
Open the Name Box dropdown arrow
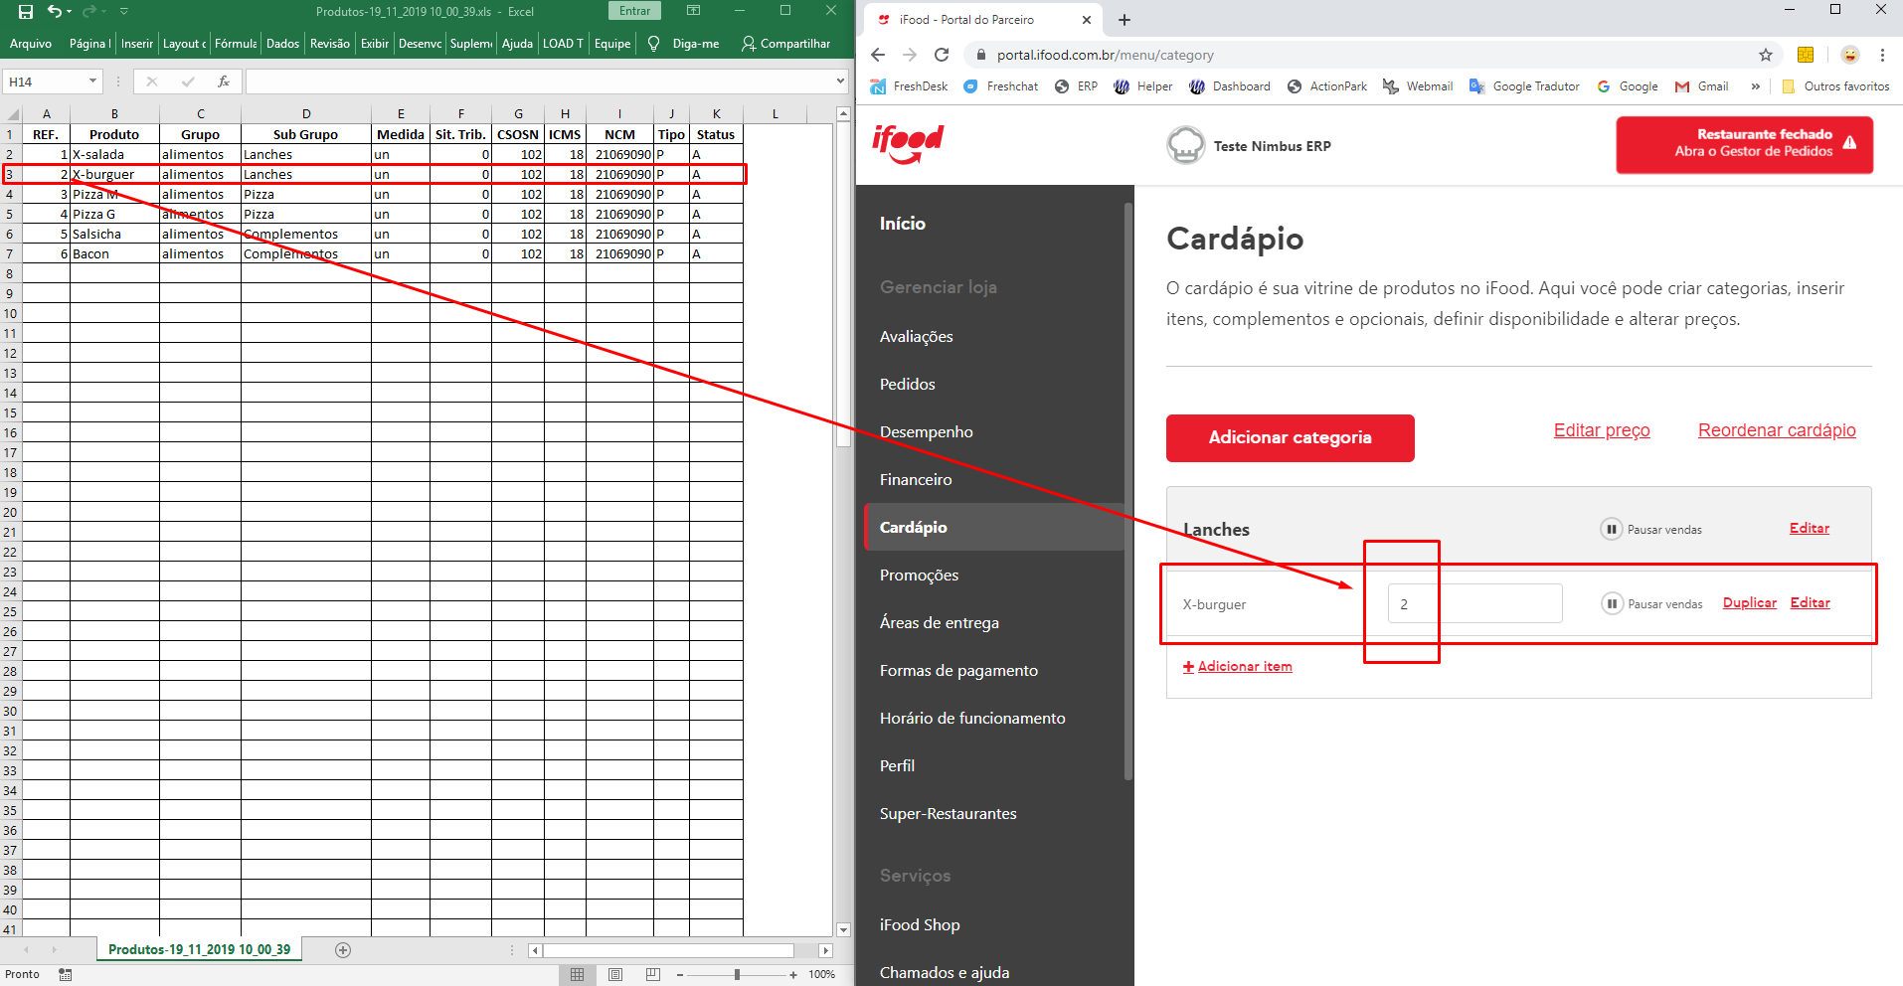click(92, 82)
